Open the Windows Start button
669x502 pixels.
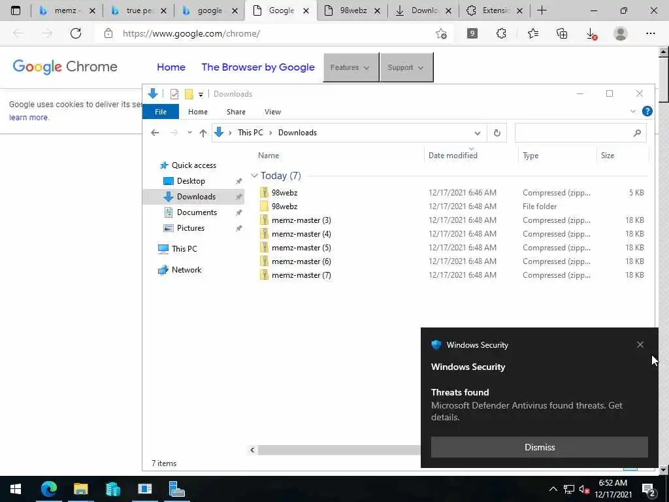click(x=16, y=489)
